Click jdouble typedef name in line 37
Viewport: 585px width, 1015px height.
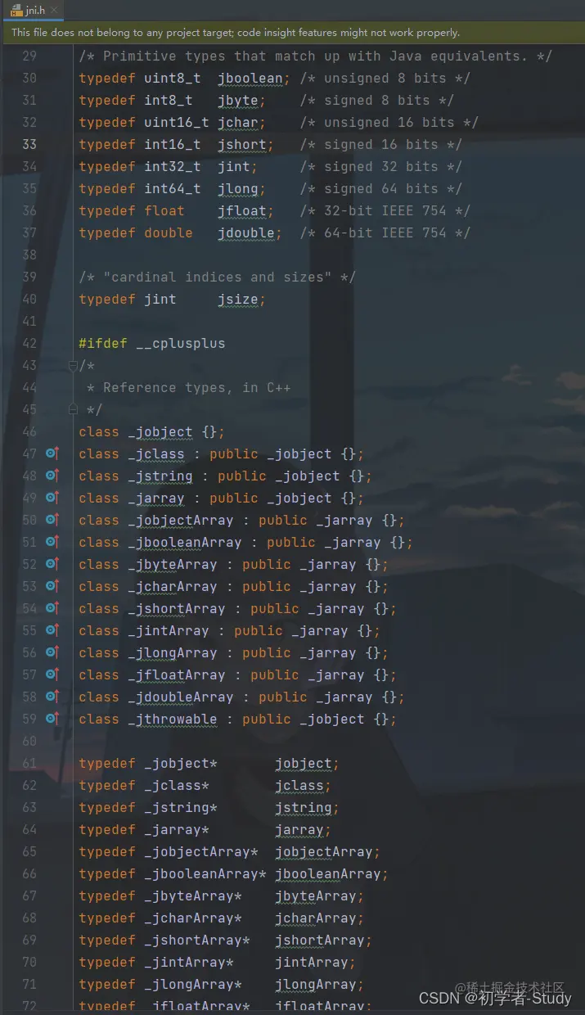tap(246, 233)
